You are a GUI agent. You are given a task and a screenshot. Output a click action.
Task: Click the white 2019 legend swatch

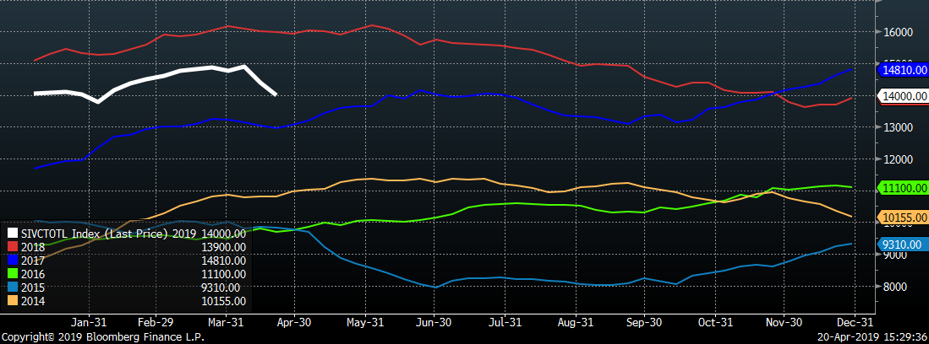(13, 234)
